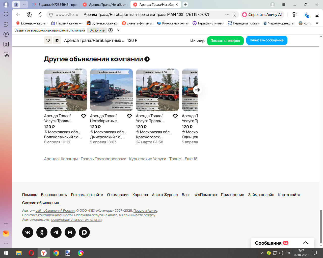Viewport: 323px width, 258px height.
Task: Expand the "Ещё 18" categories list
Action: point(191,159)
